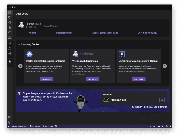The width and height of the screenshot is (179, 137).
Task: Click the Quarkus logo on Java containers card
Action: pyautogui.click(x=122, y=54)
